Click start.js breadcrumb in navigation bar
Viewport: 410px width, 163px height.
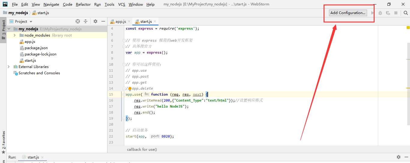(40, 13)
